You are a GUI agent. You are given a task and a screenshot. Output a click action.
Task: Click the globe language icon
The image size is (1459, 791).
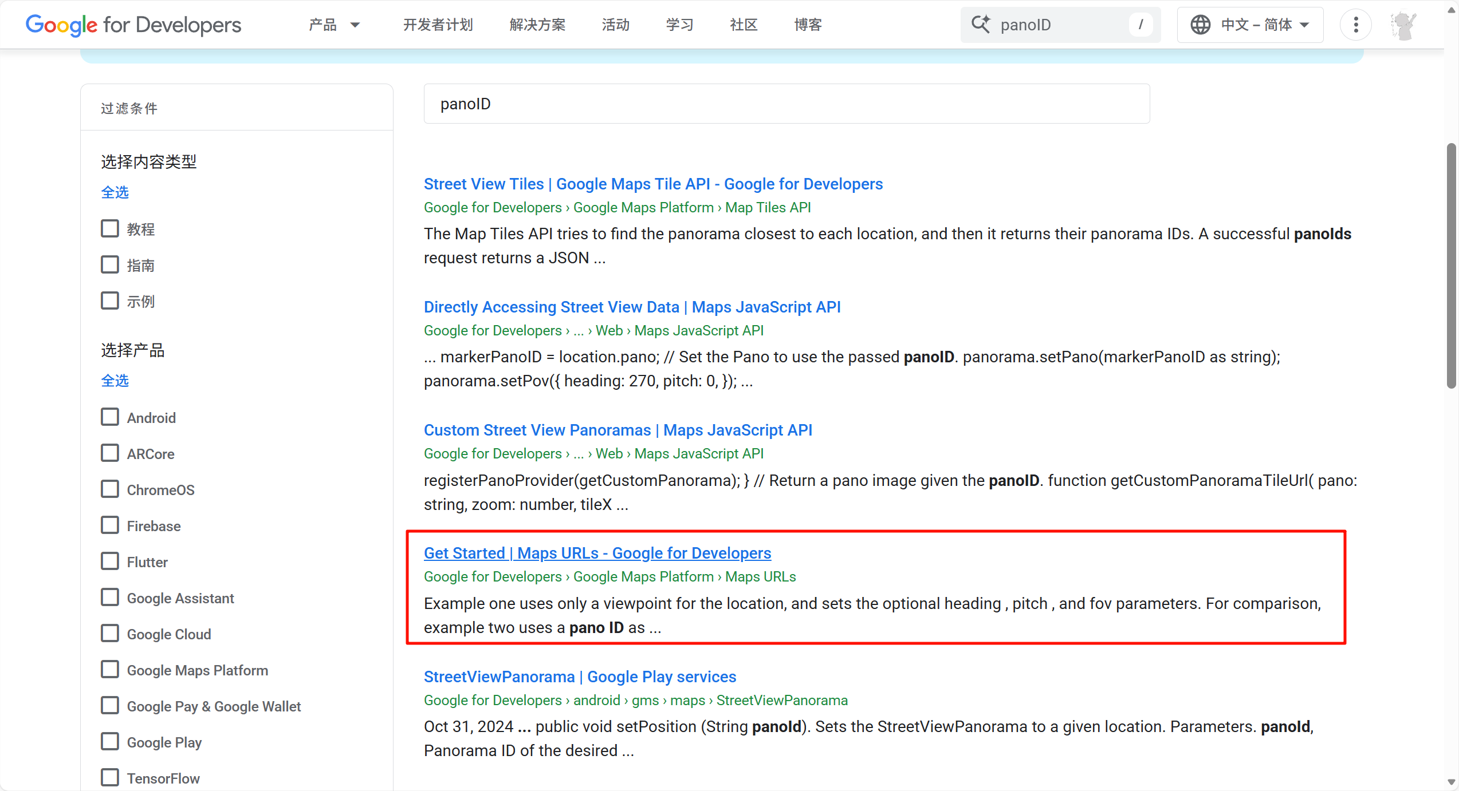pos(1200,25)
